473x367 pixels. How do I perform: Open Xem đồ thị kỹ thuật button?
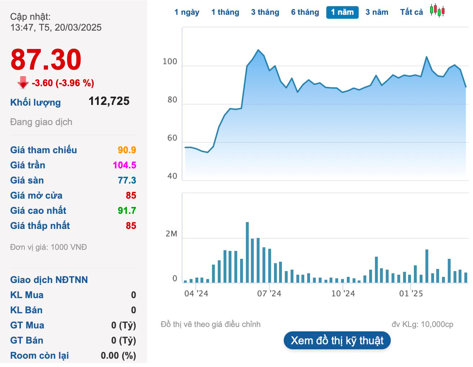(x=337, y=340)
